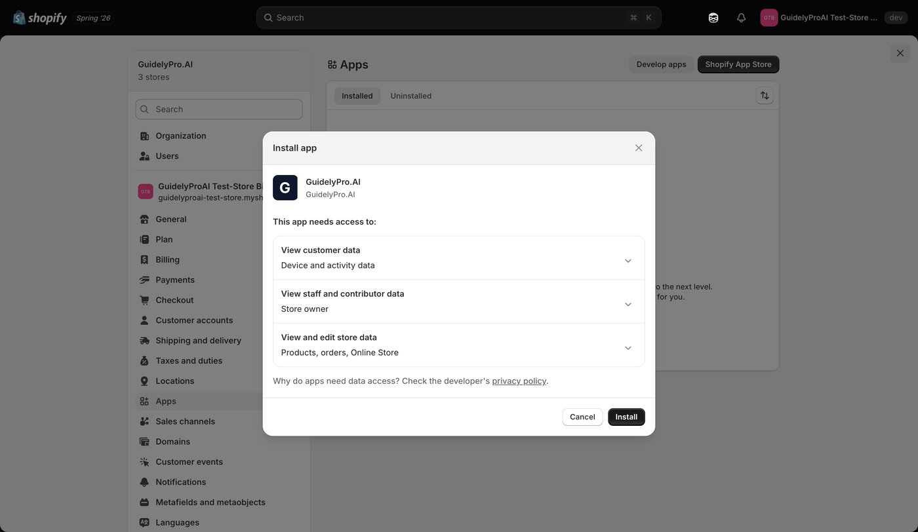
Task: Click the Languages icon
Action: pos(144,523)
